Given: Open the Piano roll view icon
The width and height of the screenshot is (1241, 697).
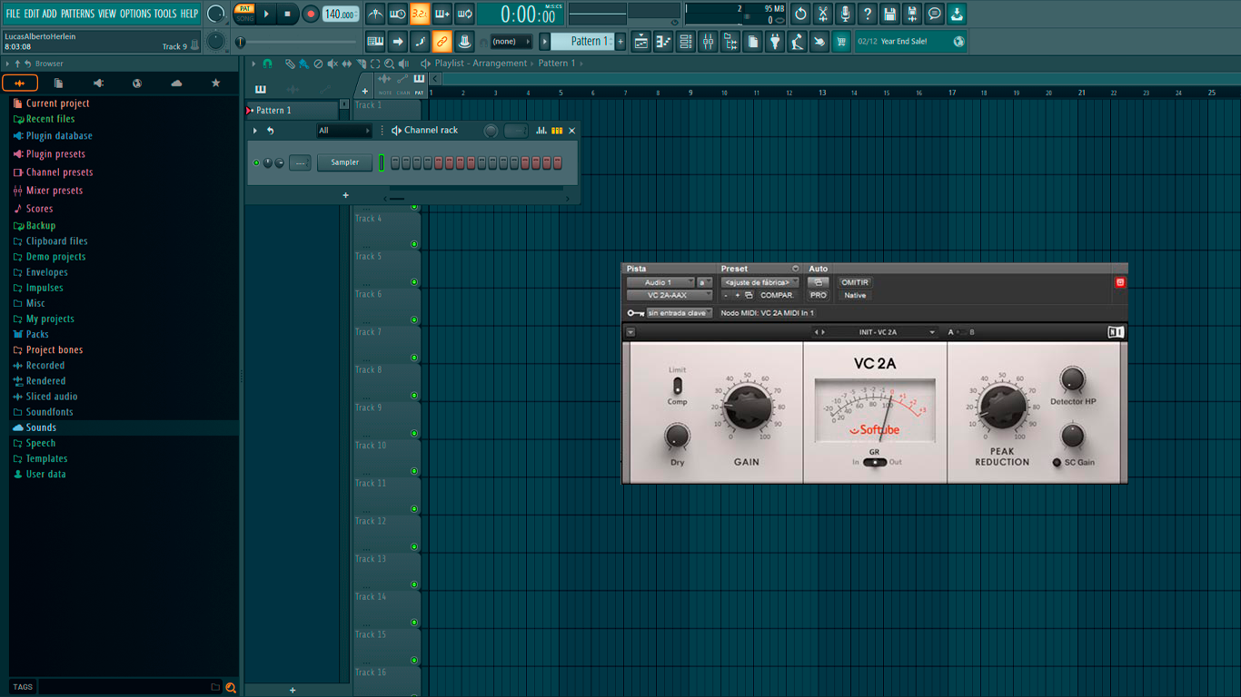Looking at the screenshot, I should [663, 41].
